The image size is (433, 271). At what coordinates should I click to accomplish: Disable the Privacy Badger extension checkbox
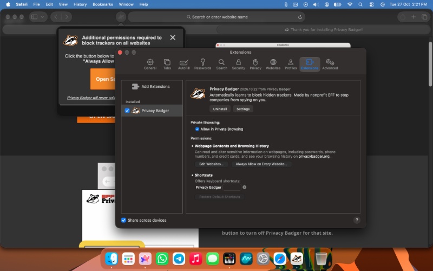[x=127, y=111]
